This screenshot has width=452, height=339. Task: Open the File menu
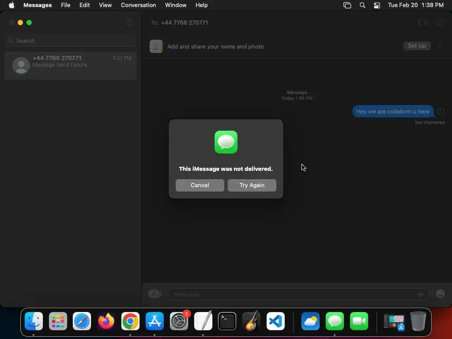point(65,5)
